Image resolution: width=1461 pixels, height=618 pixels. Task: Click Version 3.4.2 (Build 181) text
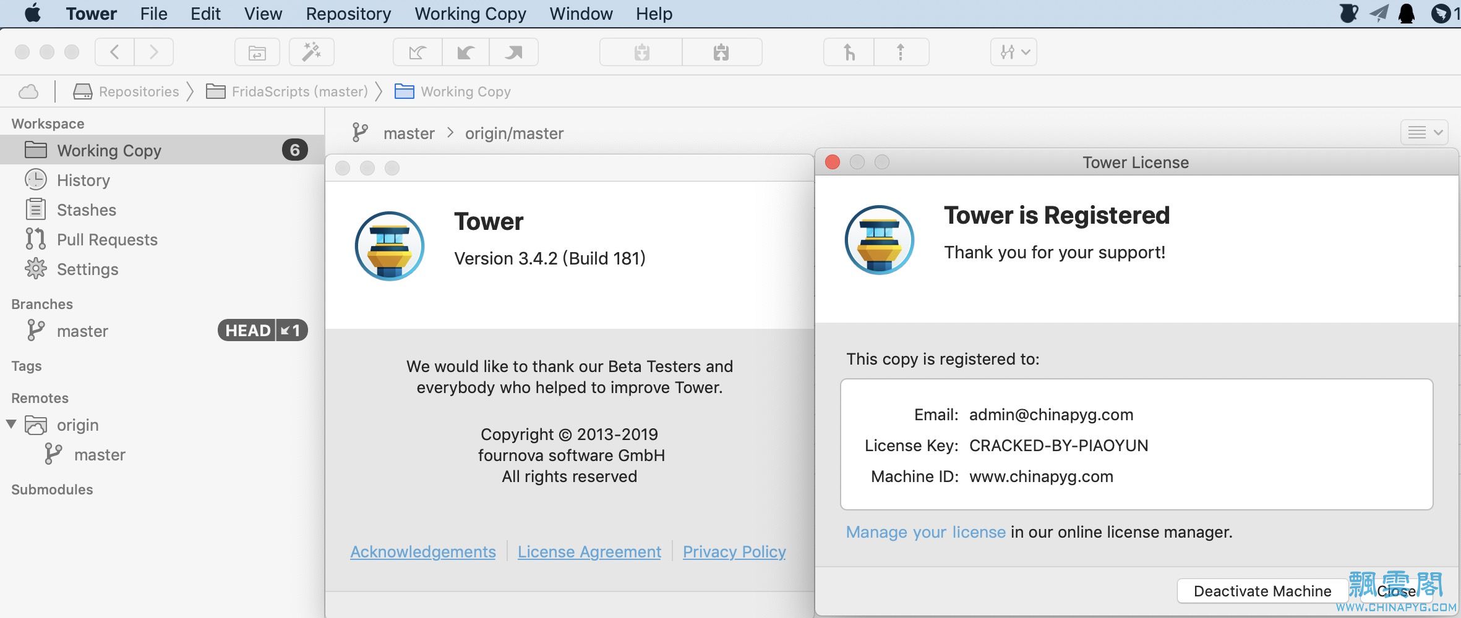pyautogui.click(x=550, y=258)
